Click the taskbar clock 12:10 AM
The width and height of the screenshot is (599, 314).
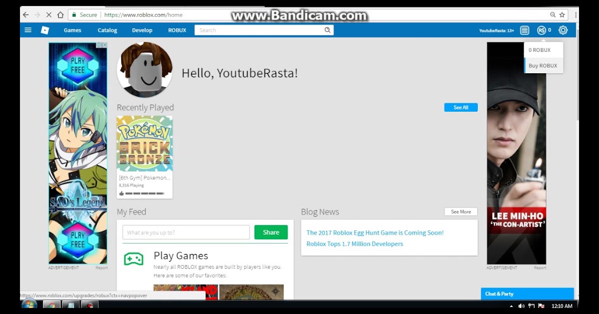click(562, 306)
